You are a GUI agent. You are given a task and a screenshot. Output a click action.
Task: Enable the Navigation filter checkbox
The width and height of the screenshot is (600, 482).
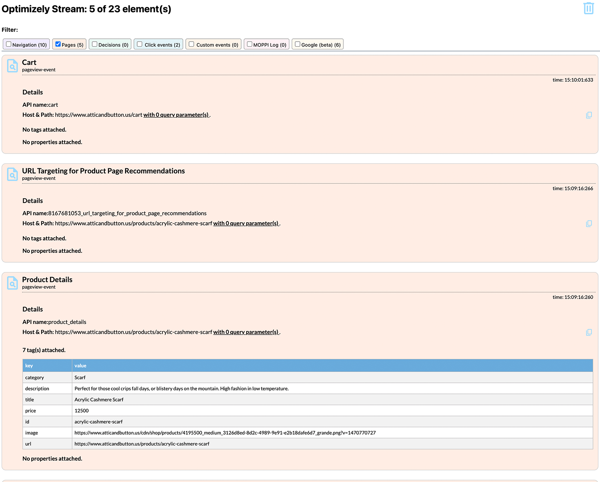pos(9,44)
